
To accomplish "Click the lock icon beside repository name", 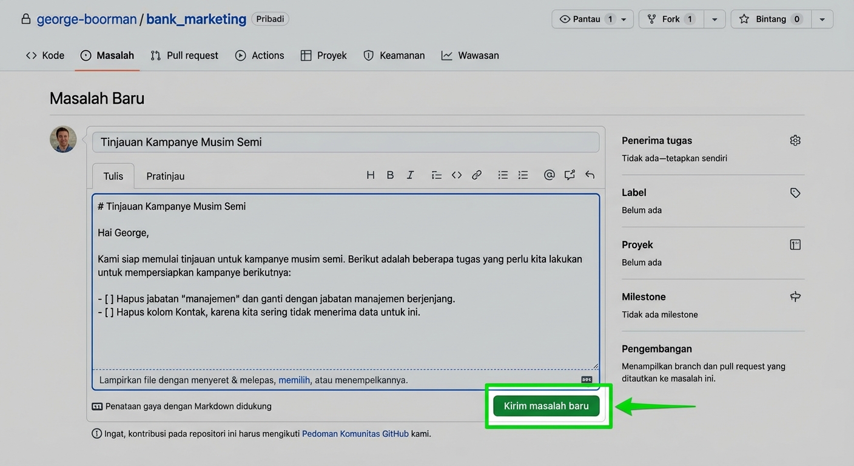I will (25, 19).
